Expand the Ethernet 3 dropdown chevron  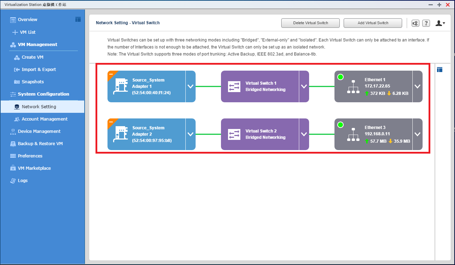point(417,134)
